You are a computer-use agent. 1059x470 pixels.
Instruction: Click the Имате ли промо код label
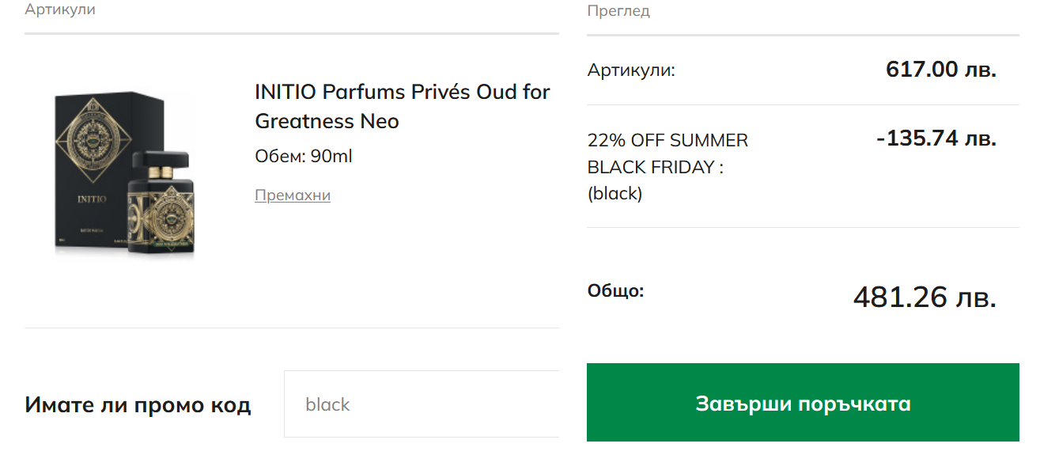(138, 405)
